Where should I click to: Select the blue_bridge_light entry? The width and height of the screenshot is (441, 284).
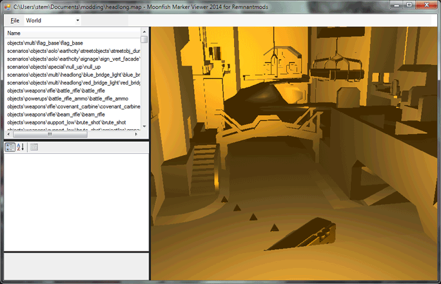tap(73, 75)
